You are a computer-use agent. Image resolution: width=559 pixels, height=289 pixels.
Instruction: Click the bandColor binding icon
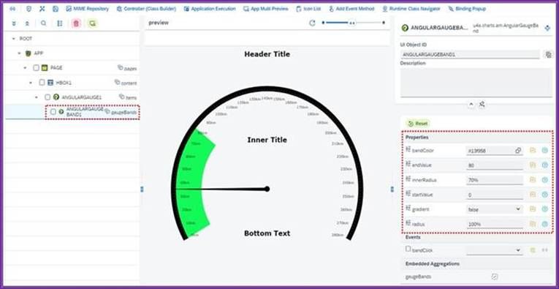point(533,150)
